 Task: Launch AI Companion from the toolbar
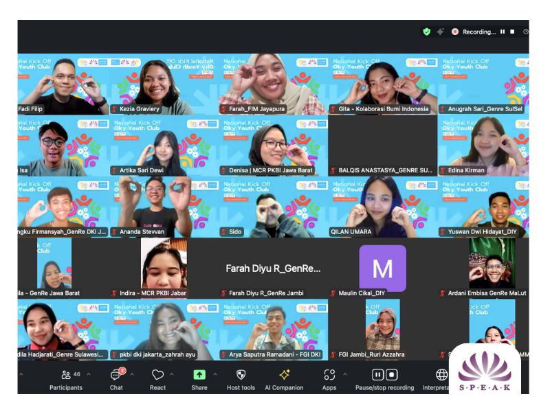point(284,375)
